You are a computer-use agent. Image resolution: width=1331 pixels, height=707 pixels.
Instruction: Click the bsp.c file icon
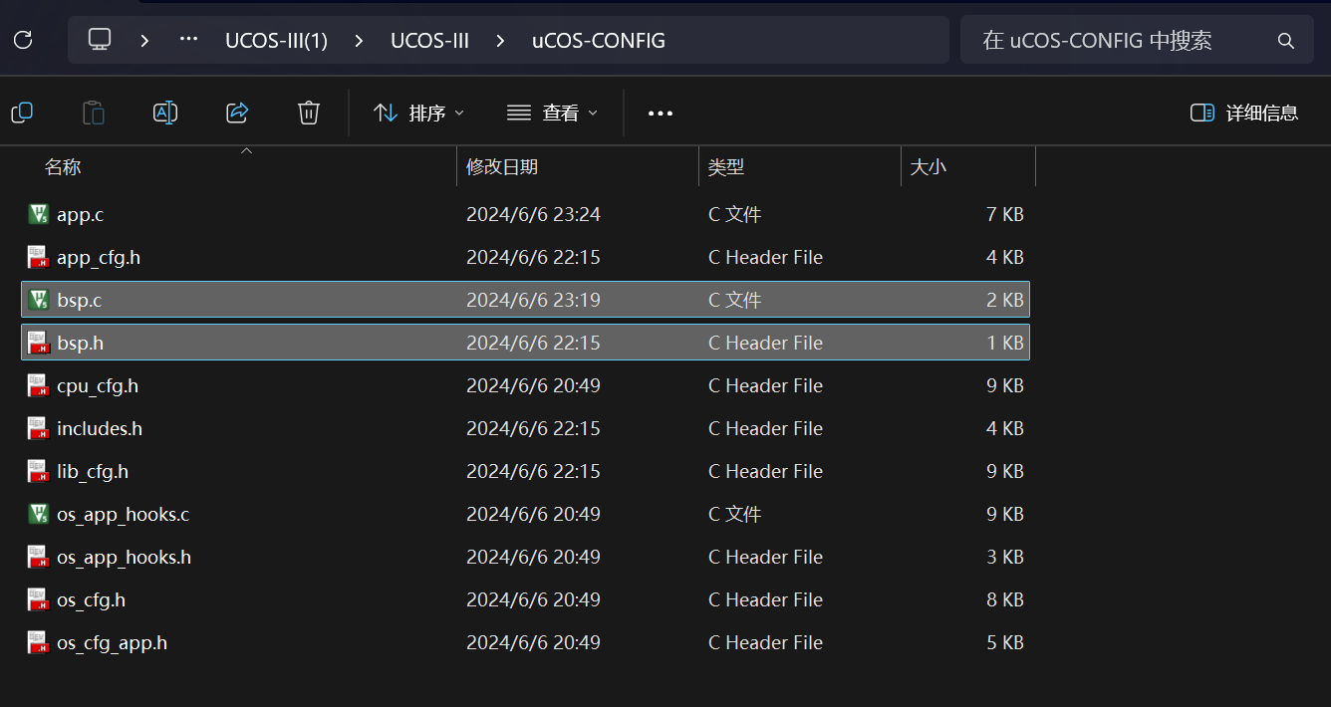[39, 300]
